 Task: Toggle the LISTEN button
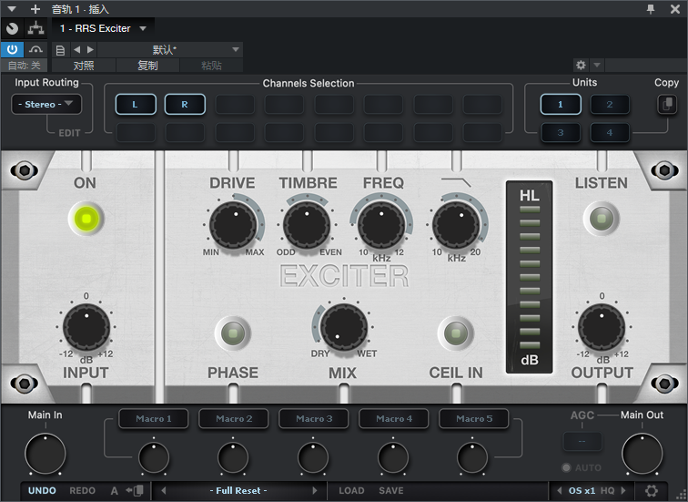coord(602,219)
